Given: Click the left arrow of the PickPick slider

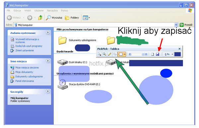Looking at the screenshot, I should [x=130, y=54].
